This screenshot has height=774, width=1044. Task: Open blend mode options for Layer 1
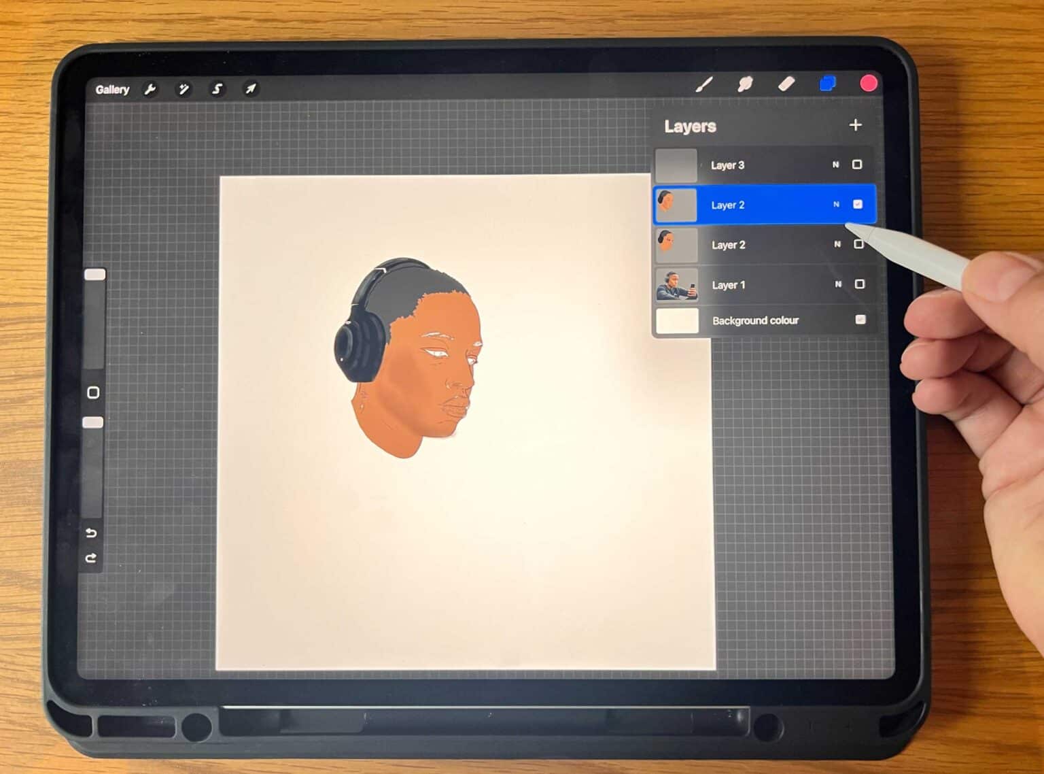[x=837, y=284]
